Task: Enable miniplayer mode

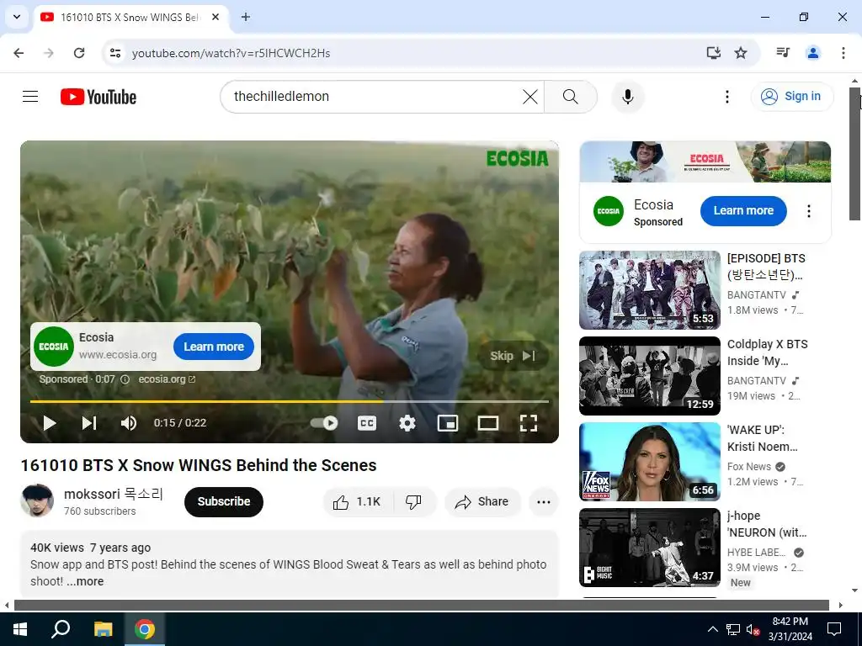Action: point(448,423)
